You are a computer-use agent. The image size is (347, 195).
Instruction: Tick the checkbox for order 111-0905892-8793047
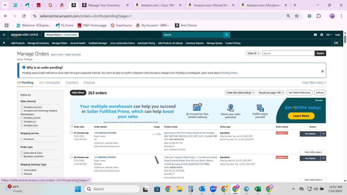(x=71, y=157)
